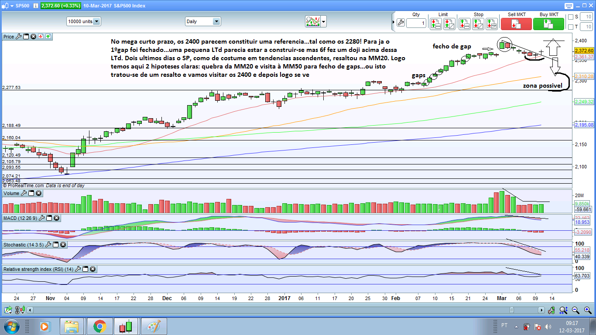Click second Limit order icon

(449, 24)
